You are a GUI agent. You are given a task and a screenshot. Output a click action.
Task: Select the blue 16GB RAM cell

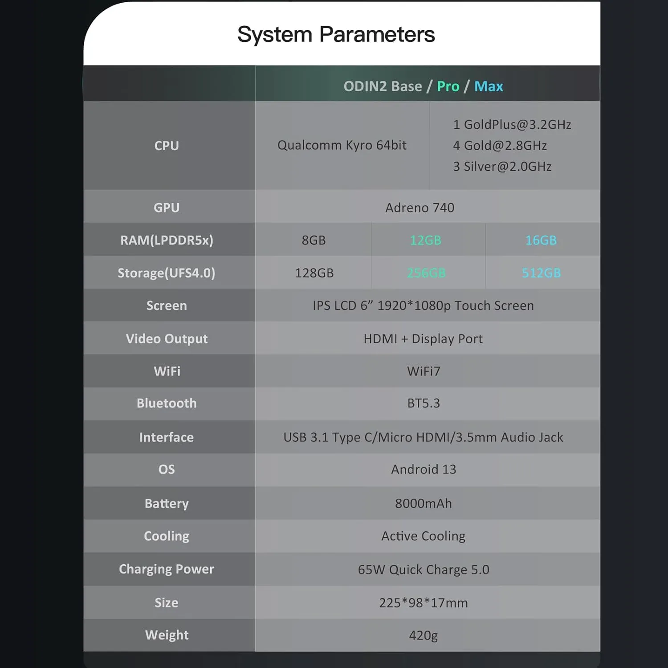pos(541,240)
